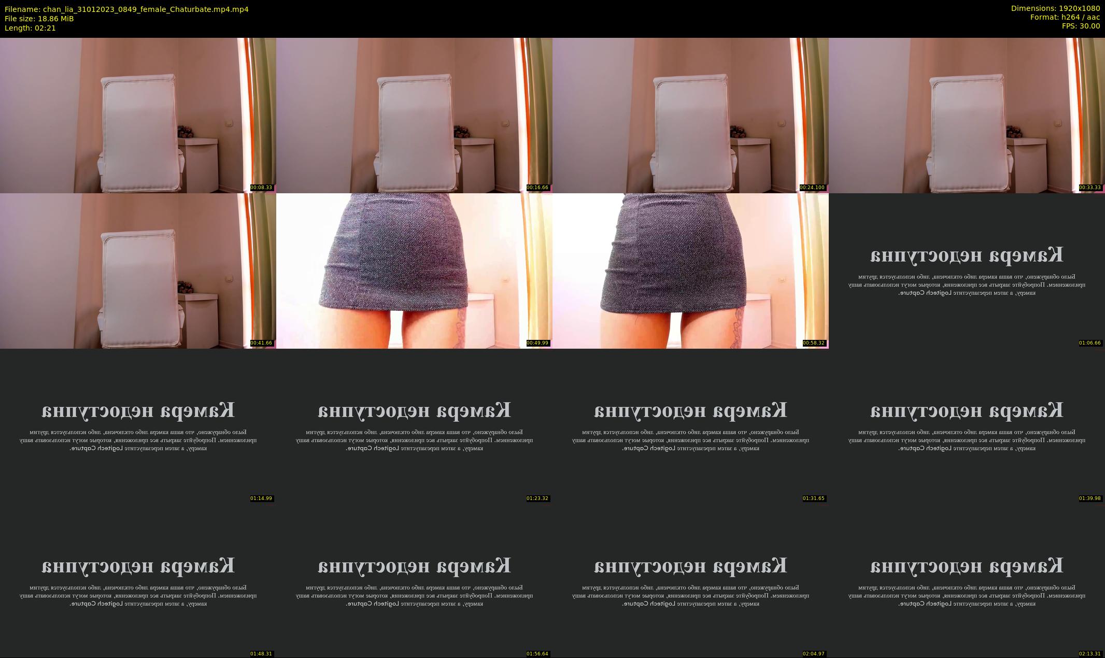Select the camera-unavailable frame stamped 01:06.66
Screen dimensions: 1105x658
(x=967, y=270)
